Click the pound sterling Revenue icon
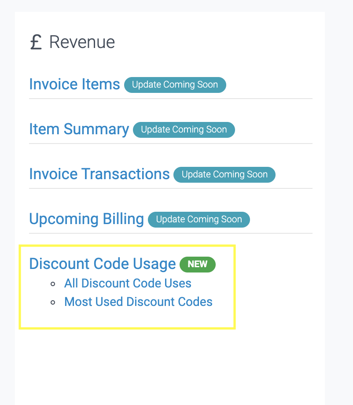Screen dimensions: 353x405 36,43
